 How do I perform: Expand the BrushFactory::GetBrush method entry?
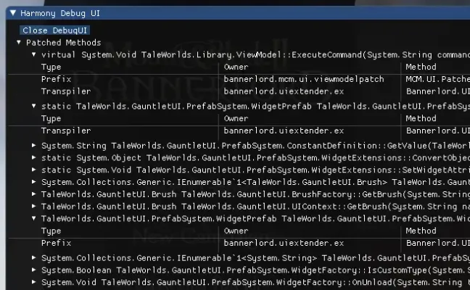click(34, 194)
